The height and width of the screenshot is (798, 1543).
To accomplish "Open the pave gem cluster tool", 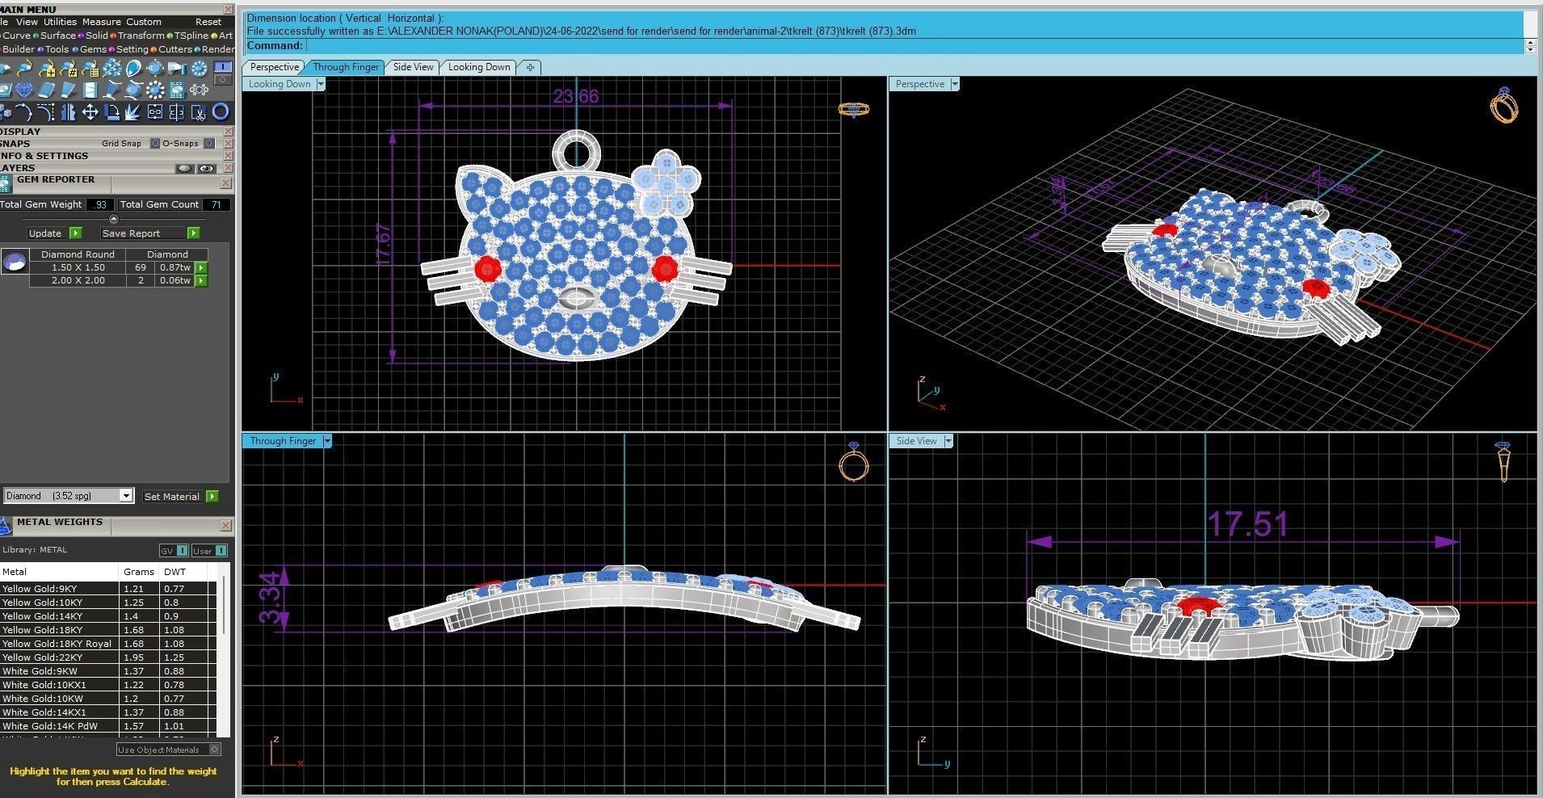I will 111,69.
